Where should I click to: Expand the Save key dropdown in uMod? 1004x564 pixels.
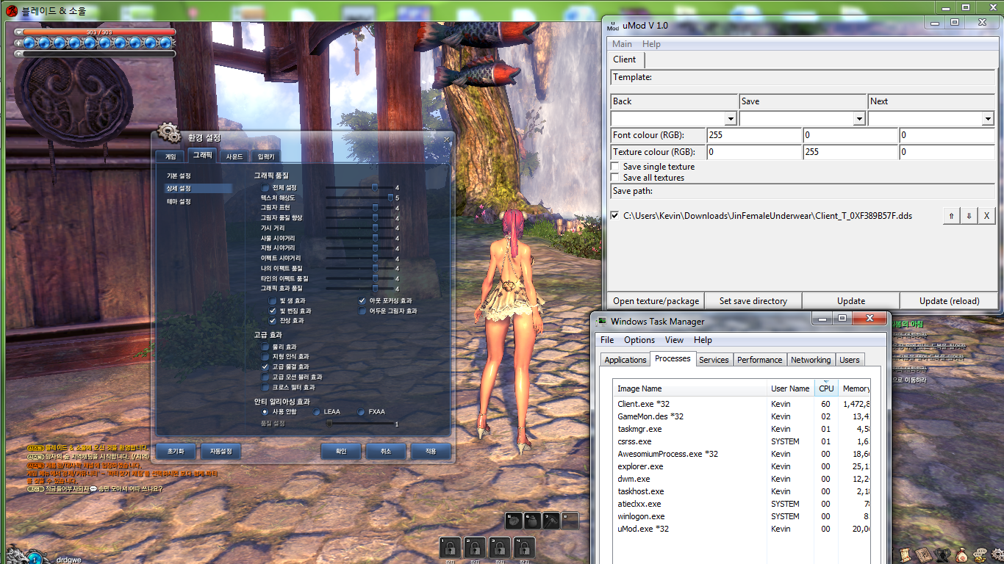pyautogui.click(x=858, y=119)
